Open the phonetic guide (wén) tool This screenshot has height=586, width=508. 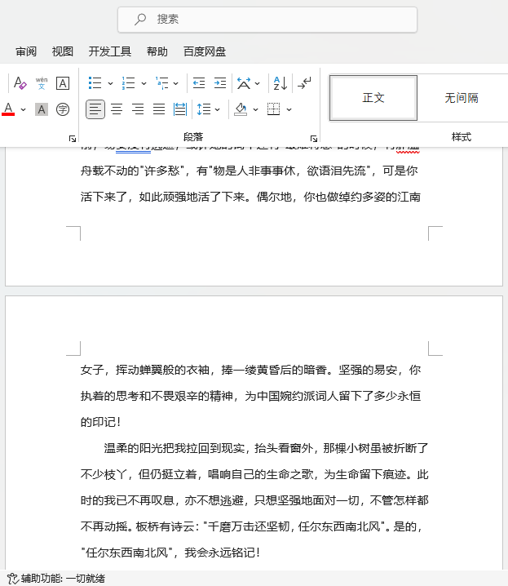point(42,83)
